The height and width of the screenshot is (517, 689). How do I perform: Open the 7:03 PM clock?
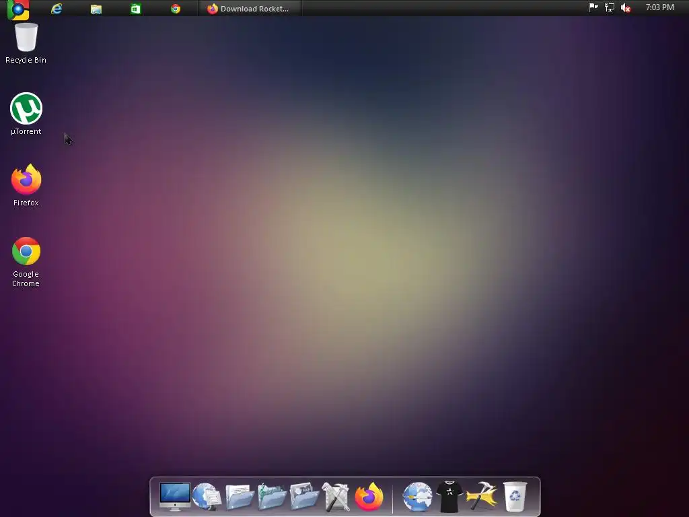click(659, 7)
